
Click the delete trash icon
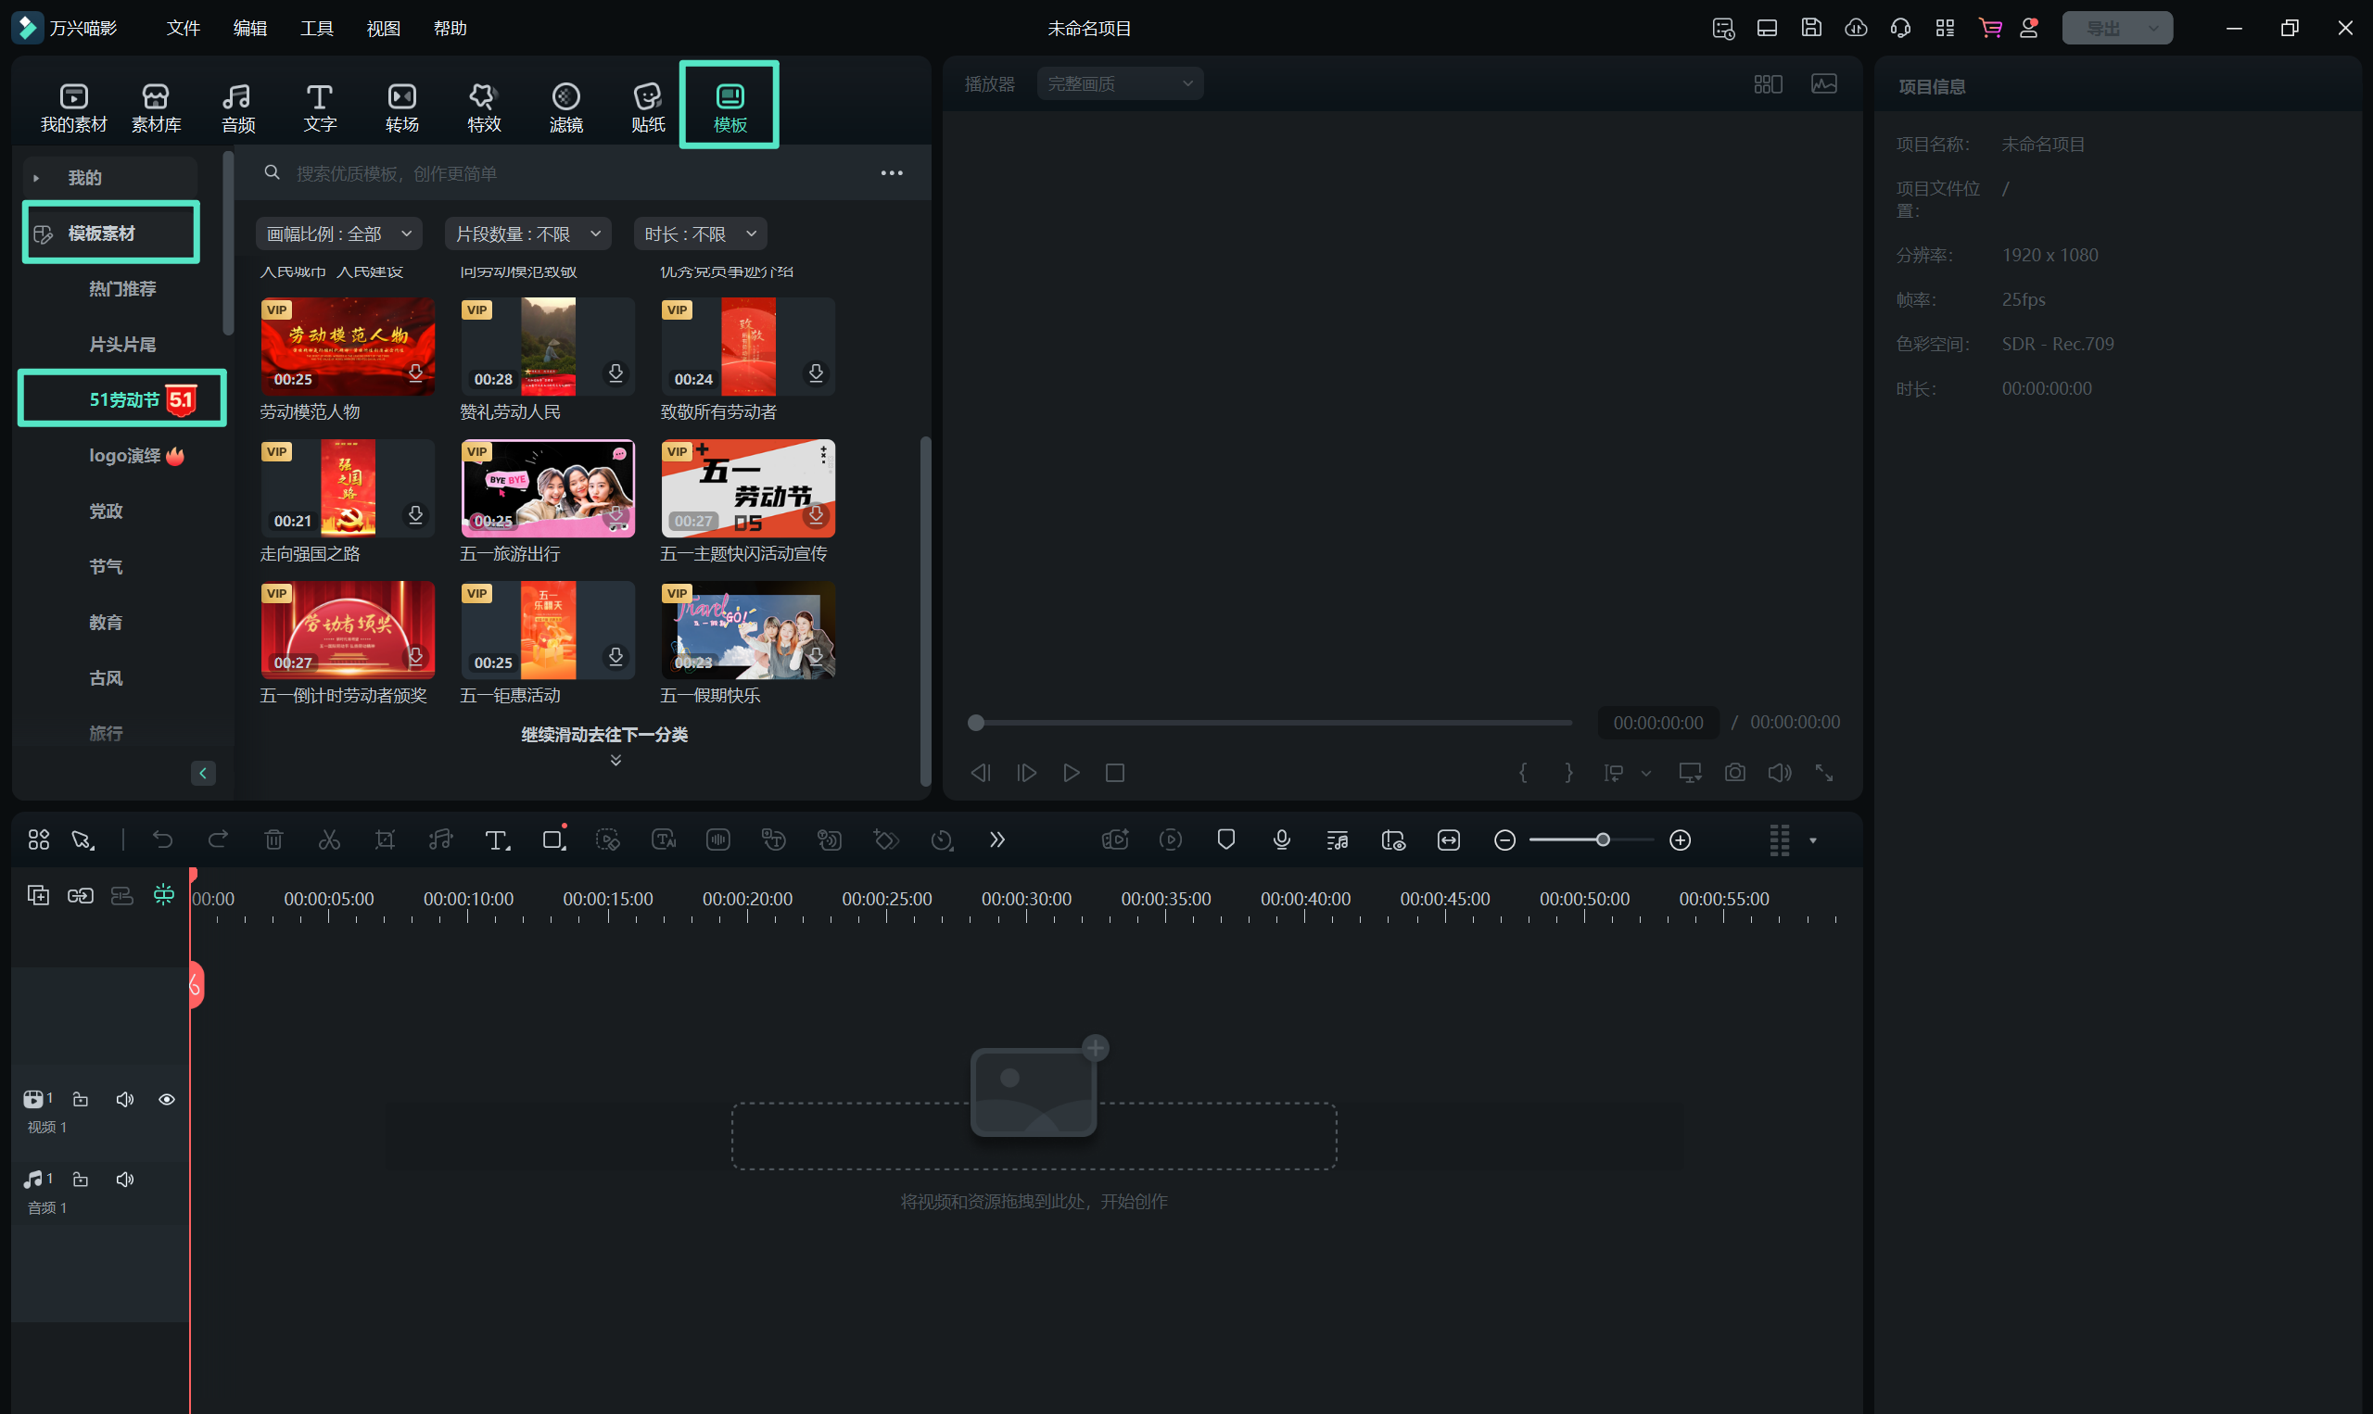coord(273,840)
